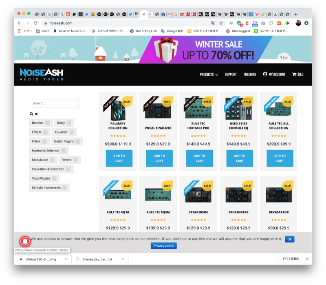
Task: Add Vocal Finalizer to cart
Action: (159, 158)
